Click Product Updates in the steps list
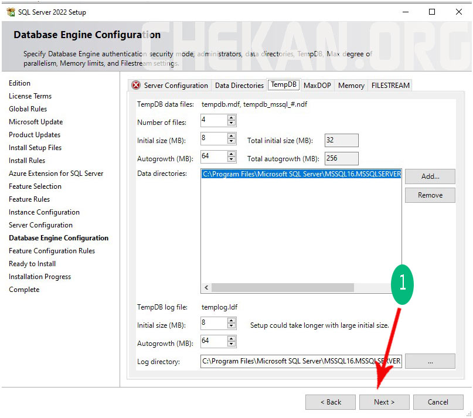 coord(35,135)
